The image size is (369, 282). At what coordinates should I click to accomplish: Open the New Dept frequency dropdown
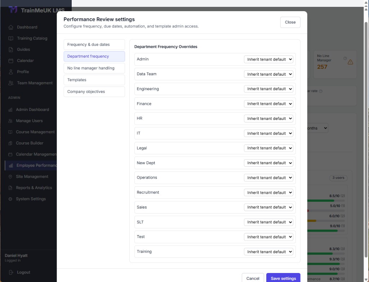[x=268, y=163]
